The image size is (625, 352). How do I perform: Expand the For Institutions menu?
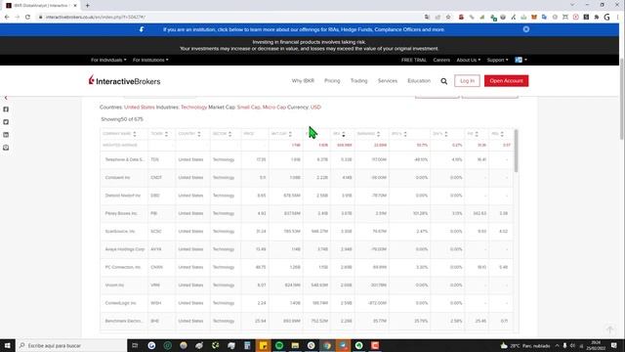150,60
